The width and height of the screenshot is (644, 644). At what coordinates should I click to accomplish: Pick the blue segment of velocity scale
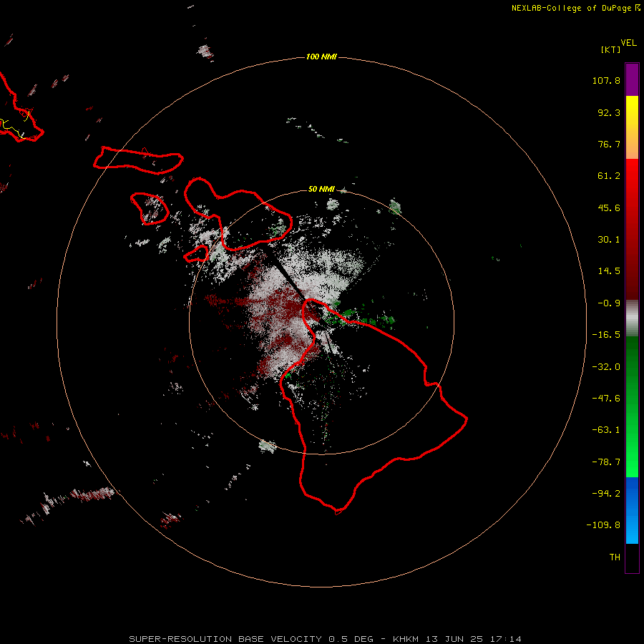point(632,510)
